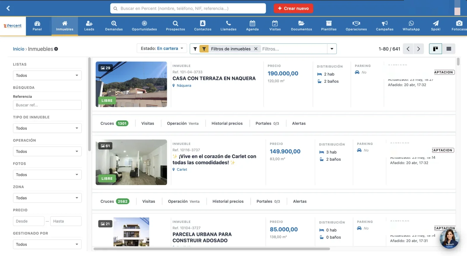Click the Náquera location link
Image resolution: width=467 pixels, height=256 pixels.
point(184,86)
